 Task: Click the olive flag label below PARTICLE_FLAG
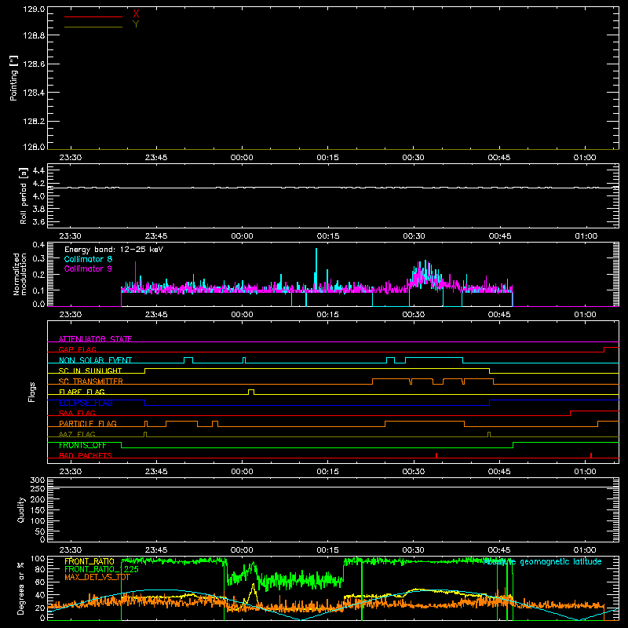77,434
